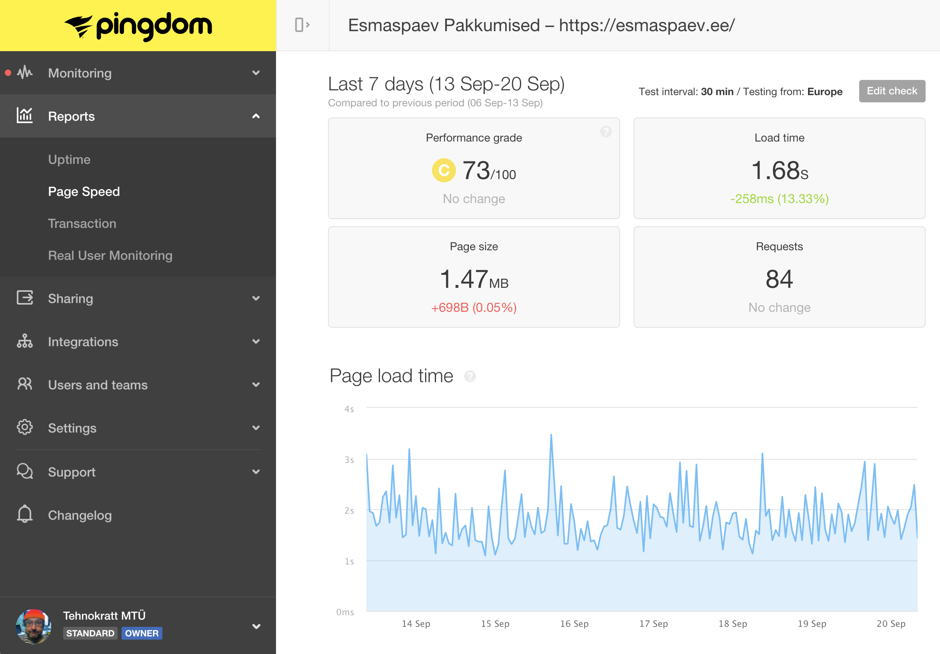This screenshot has height=654, width=940.
Task: Click the Last 7 days heading
Action: coord(446,84)
